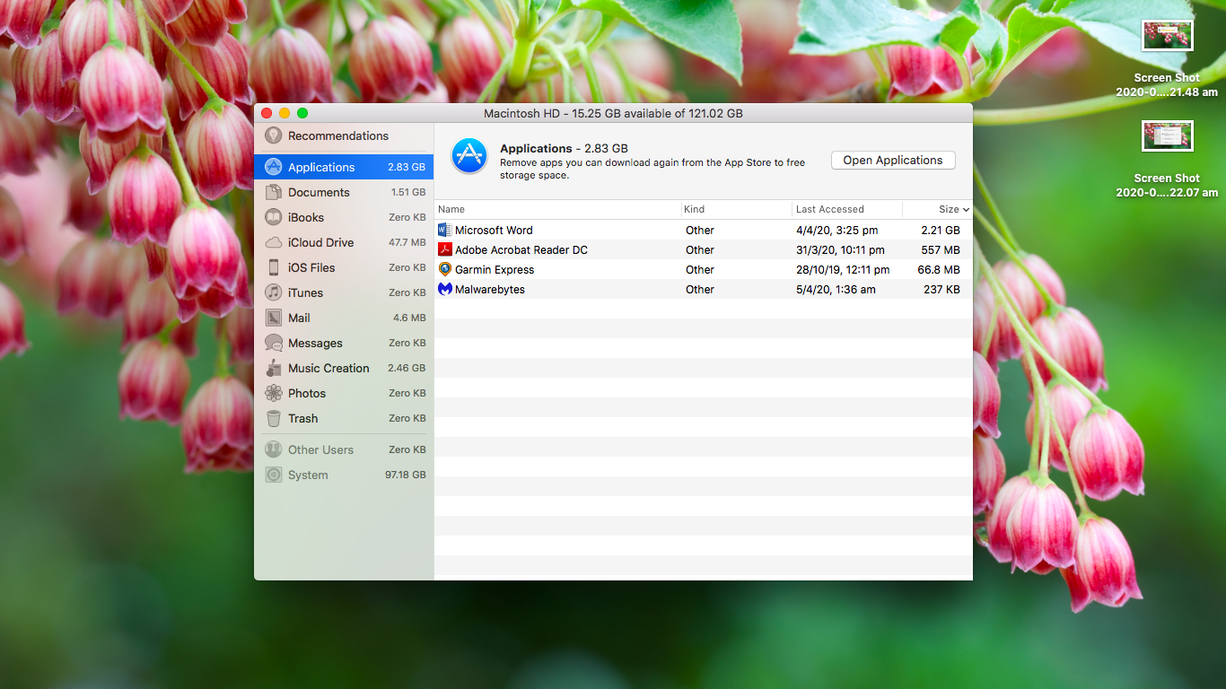Sort list by the Size column chevron
The width and height of the screenshot is (1226, 689).
tap(966, 209)
